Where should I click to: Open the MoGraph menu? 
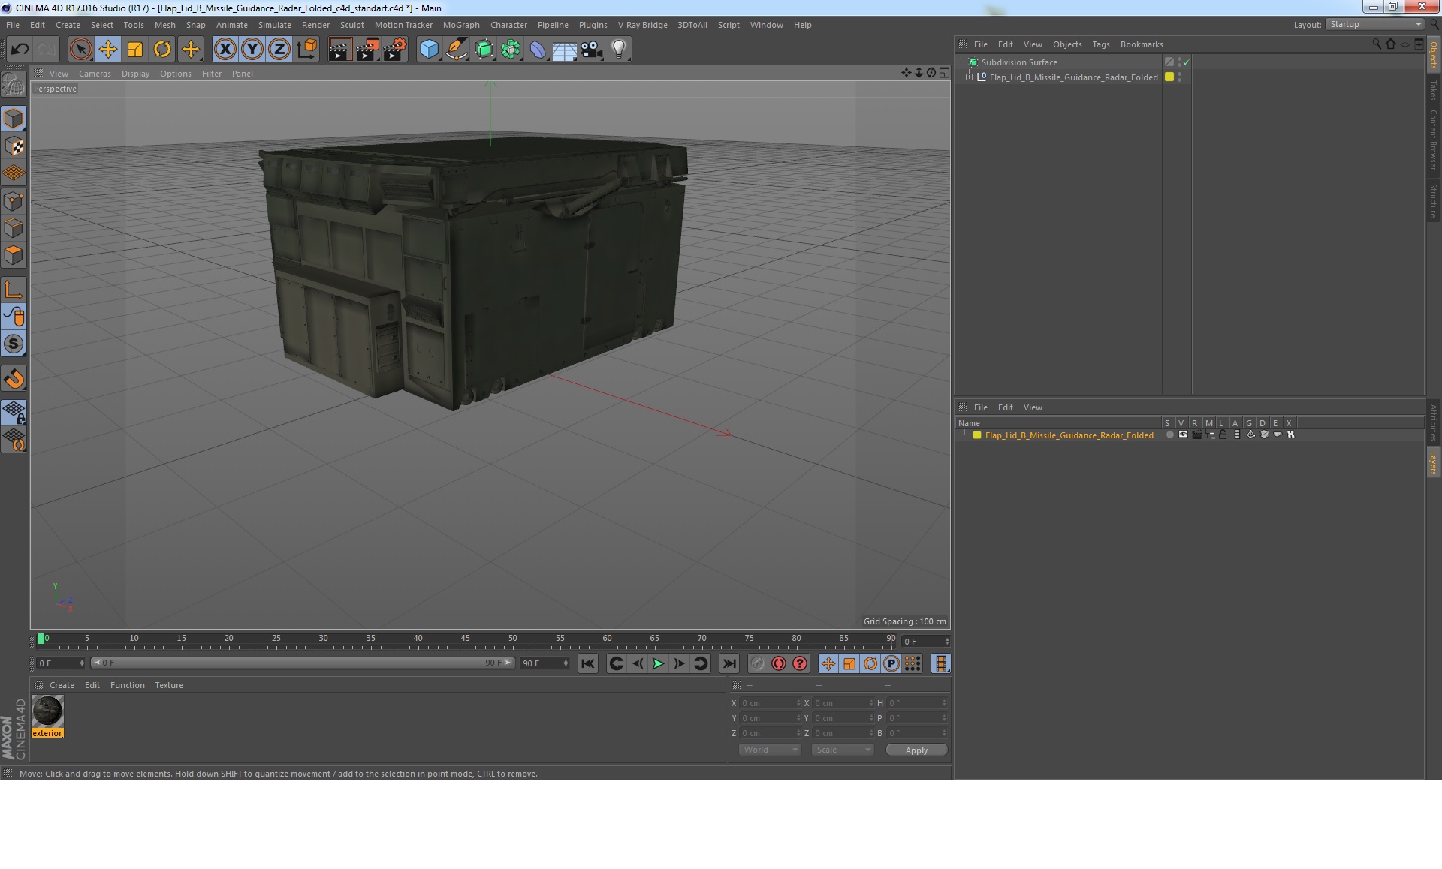(461, 25)
